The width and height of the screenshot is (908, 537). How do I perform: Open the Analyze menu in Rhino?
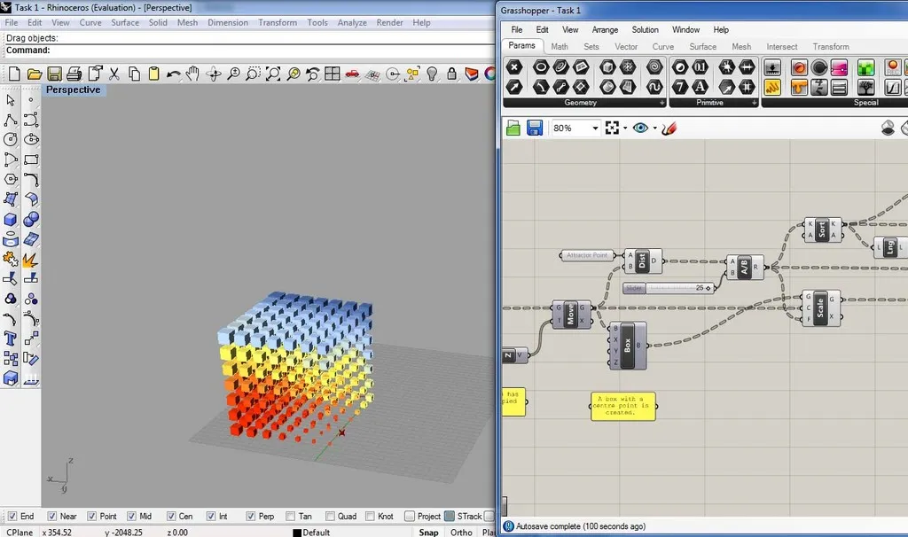(352, 22)
